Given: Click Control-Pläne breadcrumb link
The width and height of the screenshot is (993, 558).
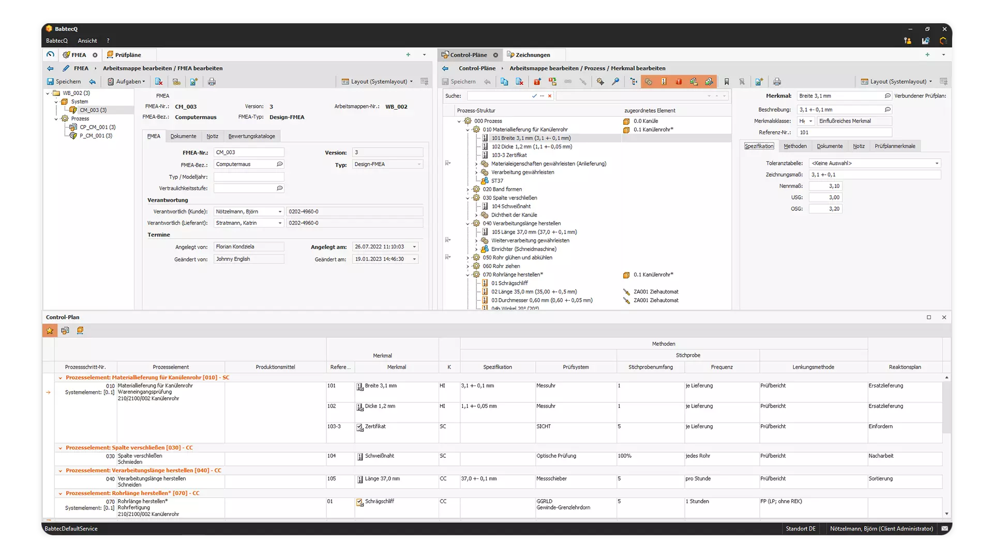Looking at the screenshot, I should [x=477, y=68].
